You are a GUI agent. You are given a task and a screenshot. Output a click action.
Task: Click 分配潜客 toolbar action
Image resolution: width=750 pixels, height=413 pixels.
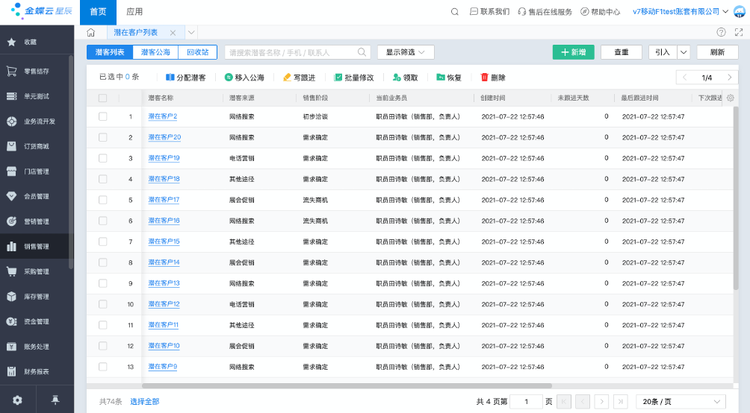[185, 78]
